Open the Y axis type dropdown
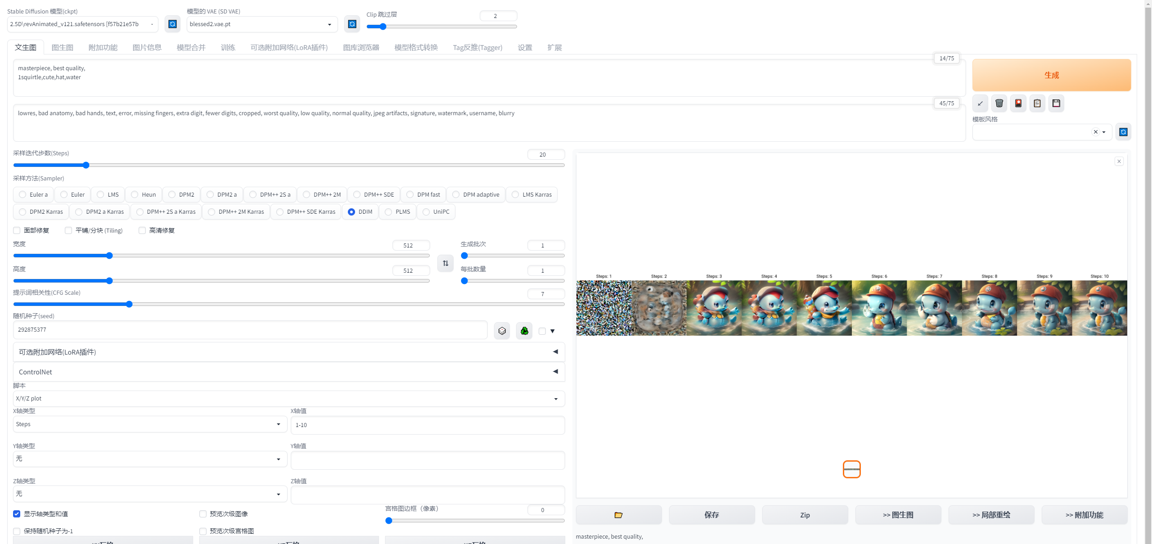Screen dimensions: 1152x544 click(x=150, y=459)
